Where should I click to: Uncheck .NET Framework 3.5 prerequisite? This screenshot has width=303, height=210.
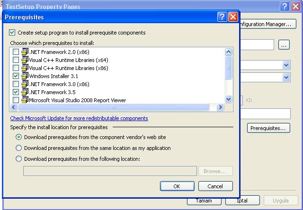16,92
